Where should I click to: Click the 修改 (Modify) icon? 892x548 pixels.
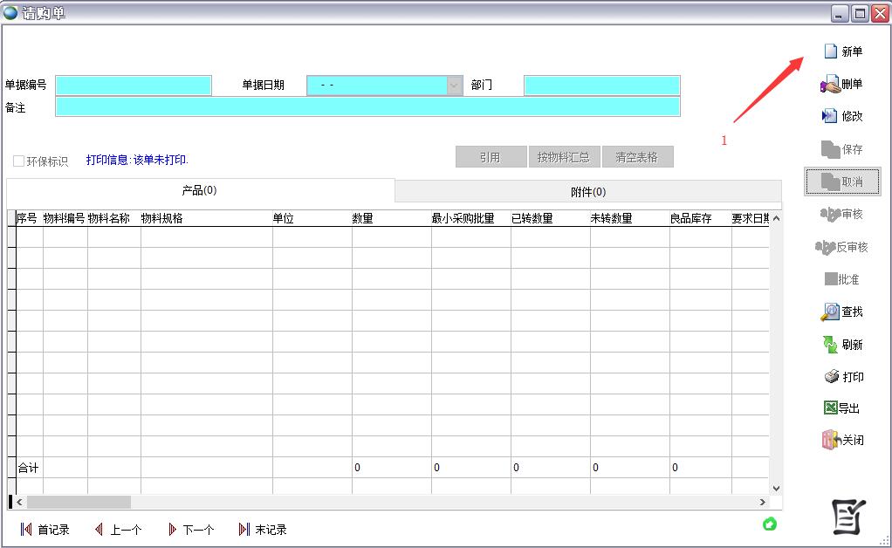tap(829, 116)
